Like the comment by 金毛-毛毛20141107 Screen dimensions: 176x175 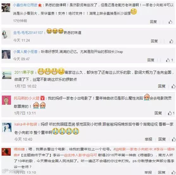coord(171,41)
